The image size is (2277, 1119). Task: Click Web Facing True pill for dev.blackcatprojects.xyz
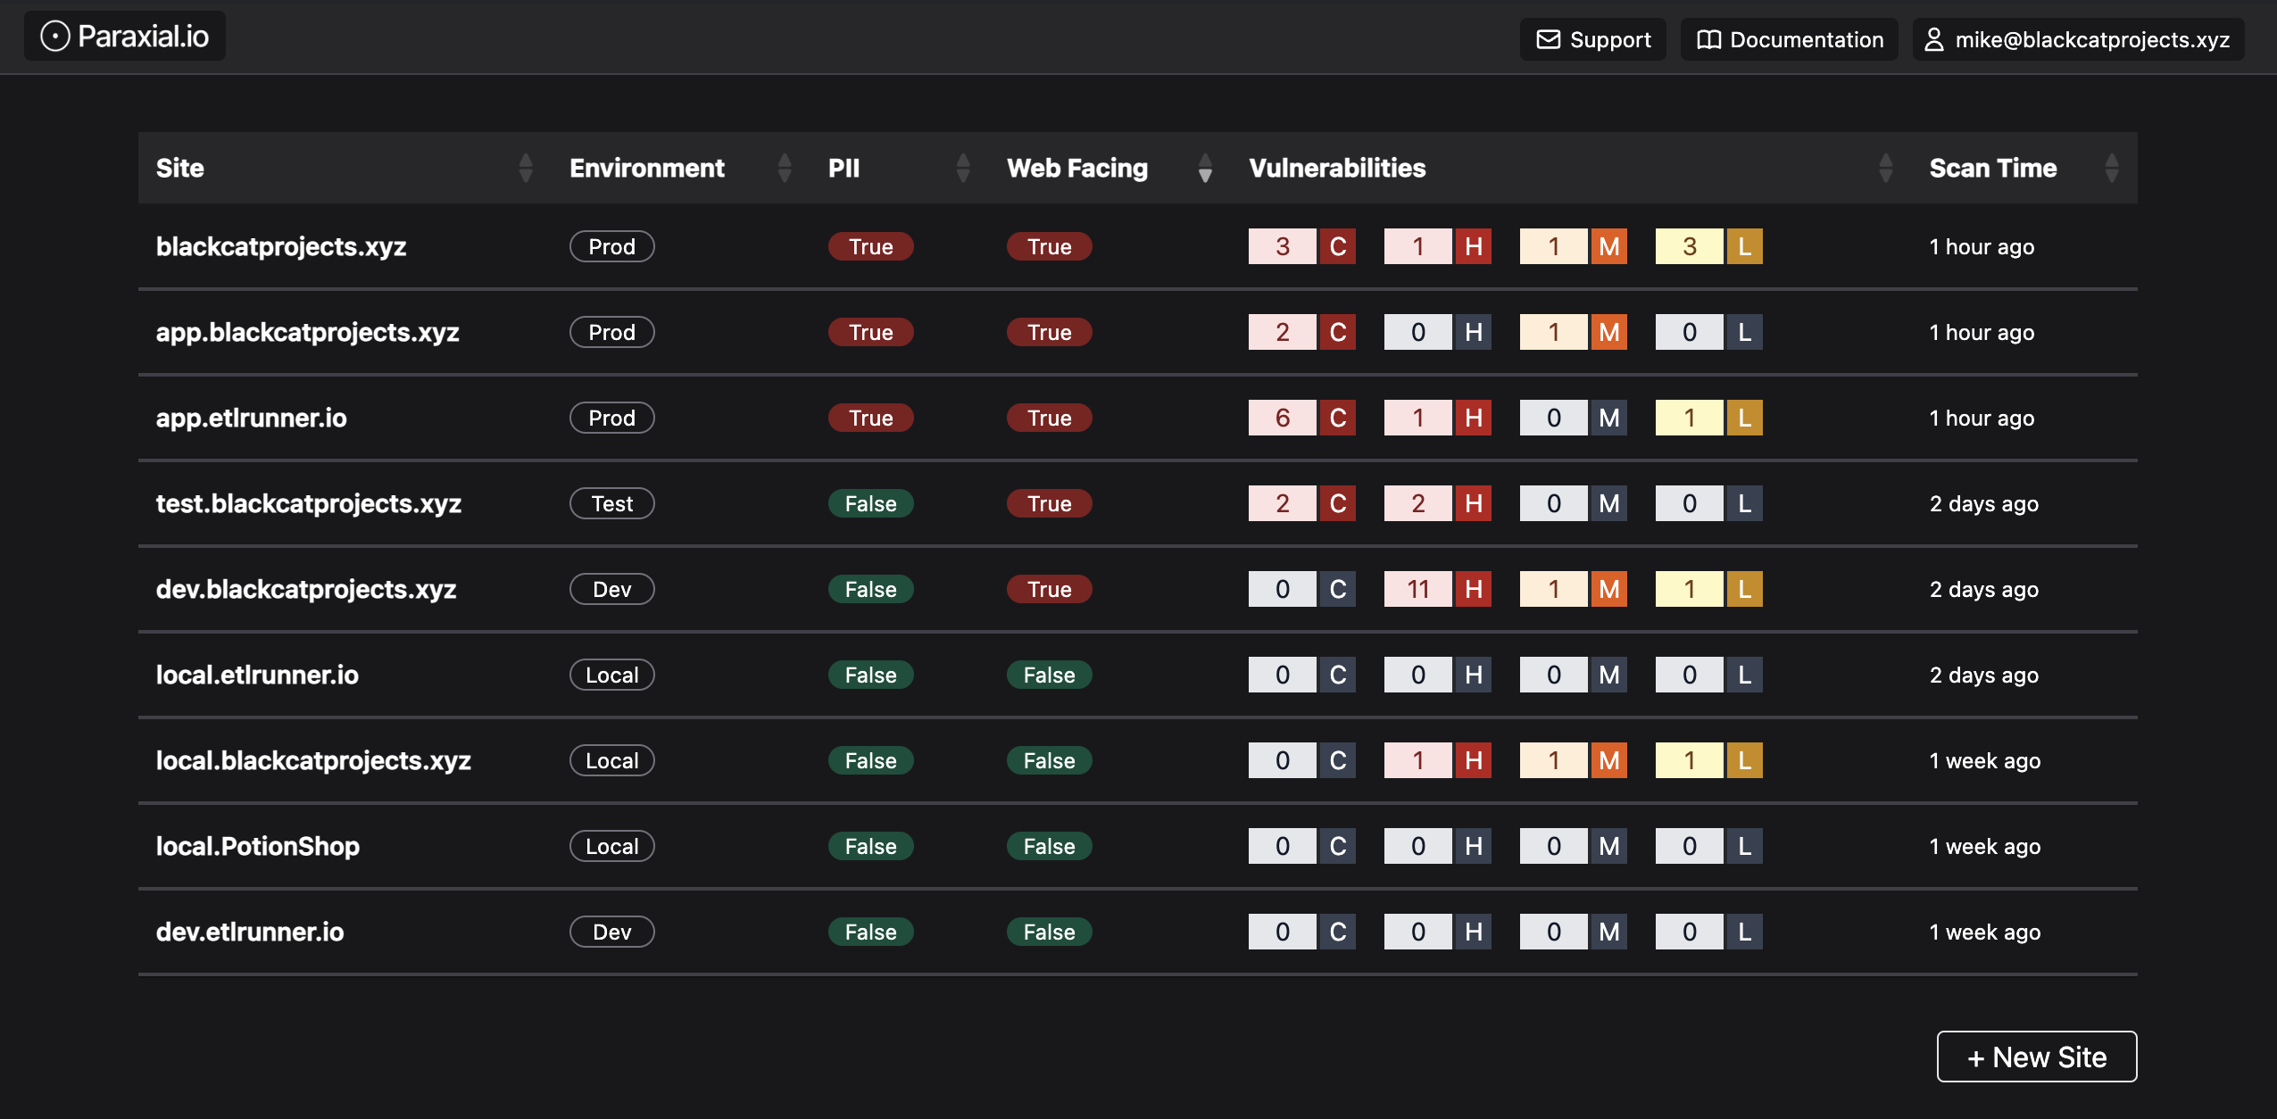coord(1050,589)
